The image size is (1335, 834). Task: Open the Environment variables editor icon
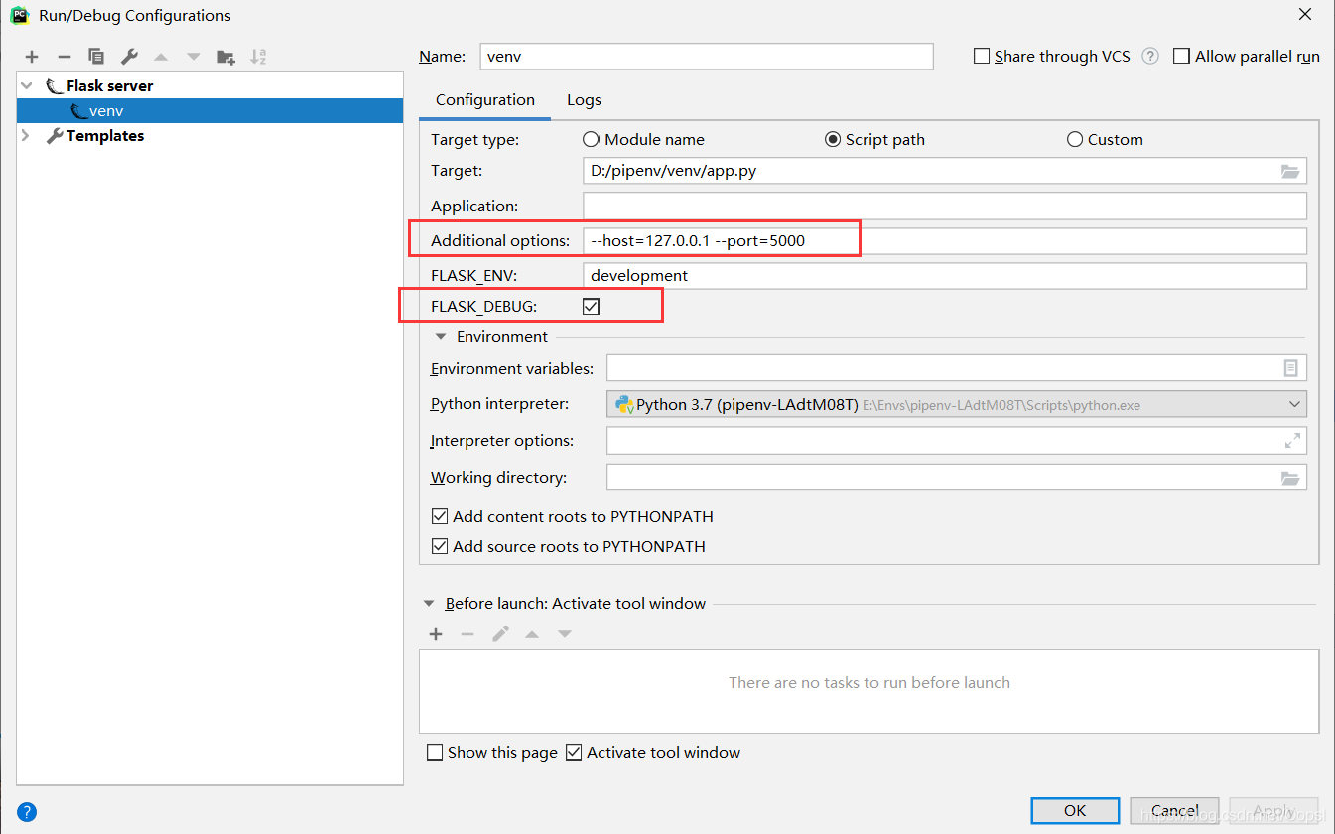(x=1290, y=368)
